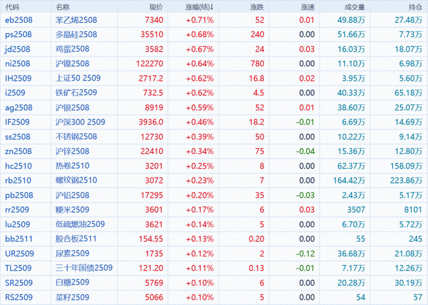The width and height of the screenshot is (428, 305).
Task: Click the descending sort arrow beside 涨幅(结)
Action: tap(212, 8)
